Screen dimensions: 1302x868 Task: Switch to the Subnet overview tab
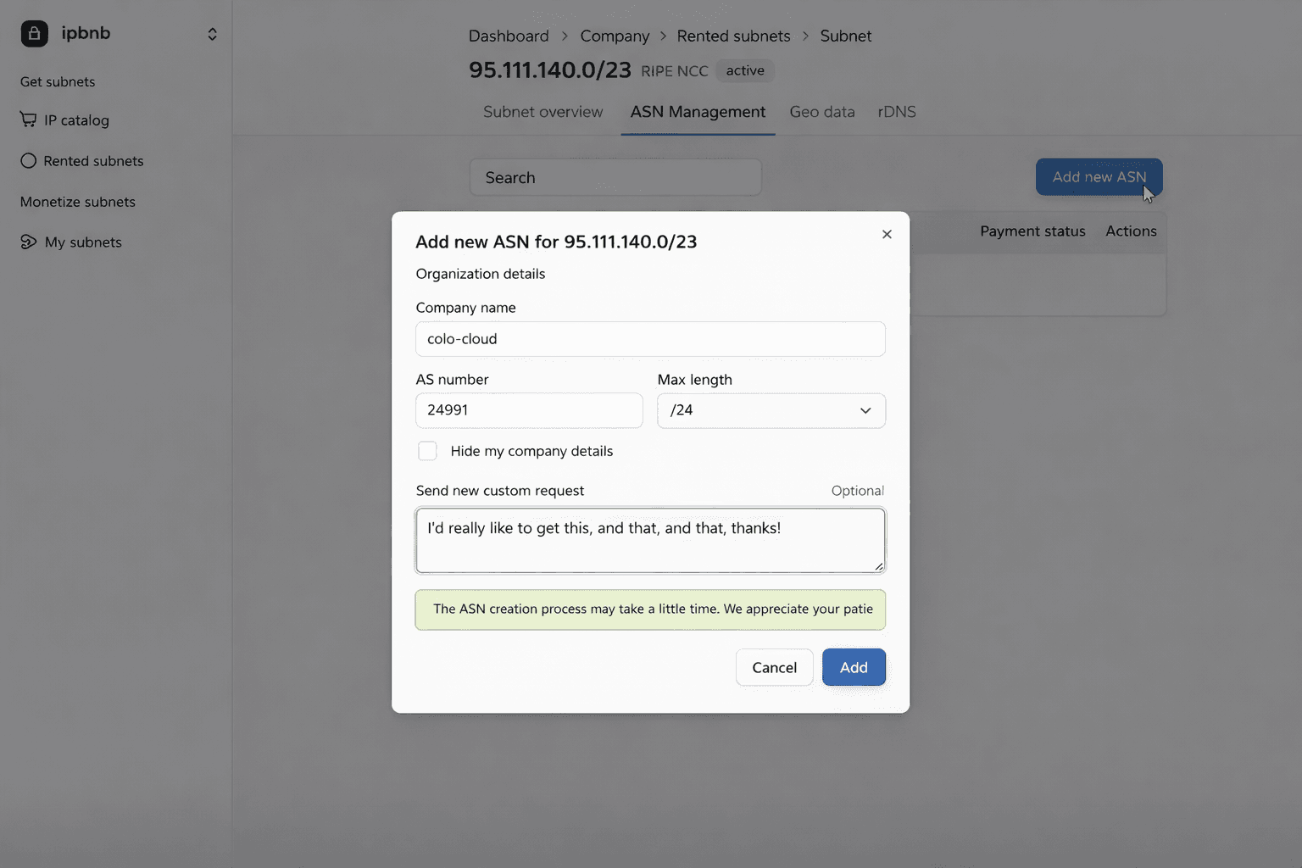coord(542,111)
